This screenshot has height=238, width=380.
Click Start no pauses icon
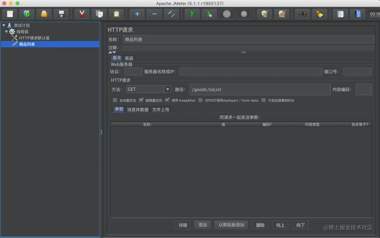point(209,14)
